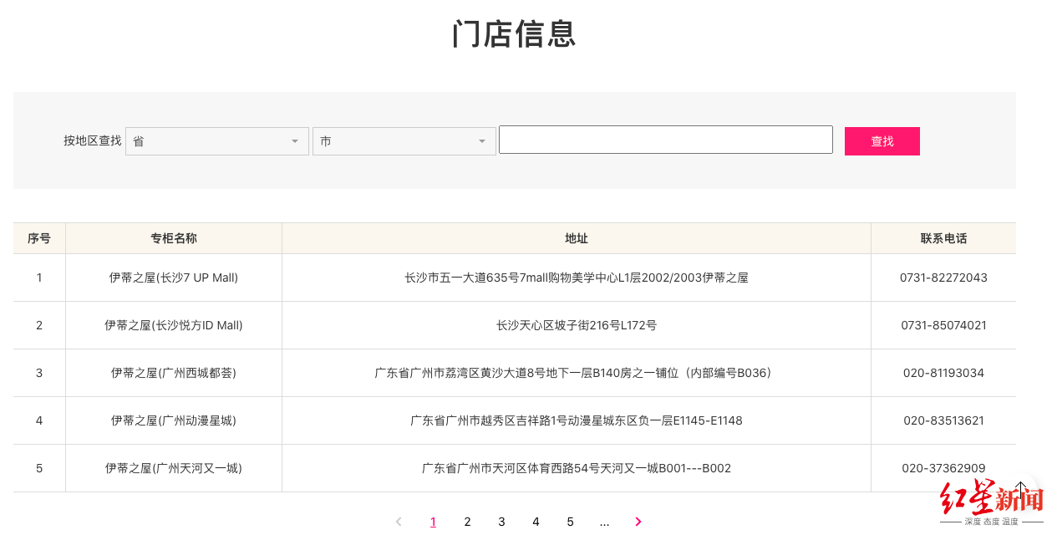Click the 查找 search button

click(882, 141)
